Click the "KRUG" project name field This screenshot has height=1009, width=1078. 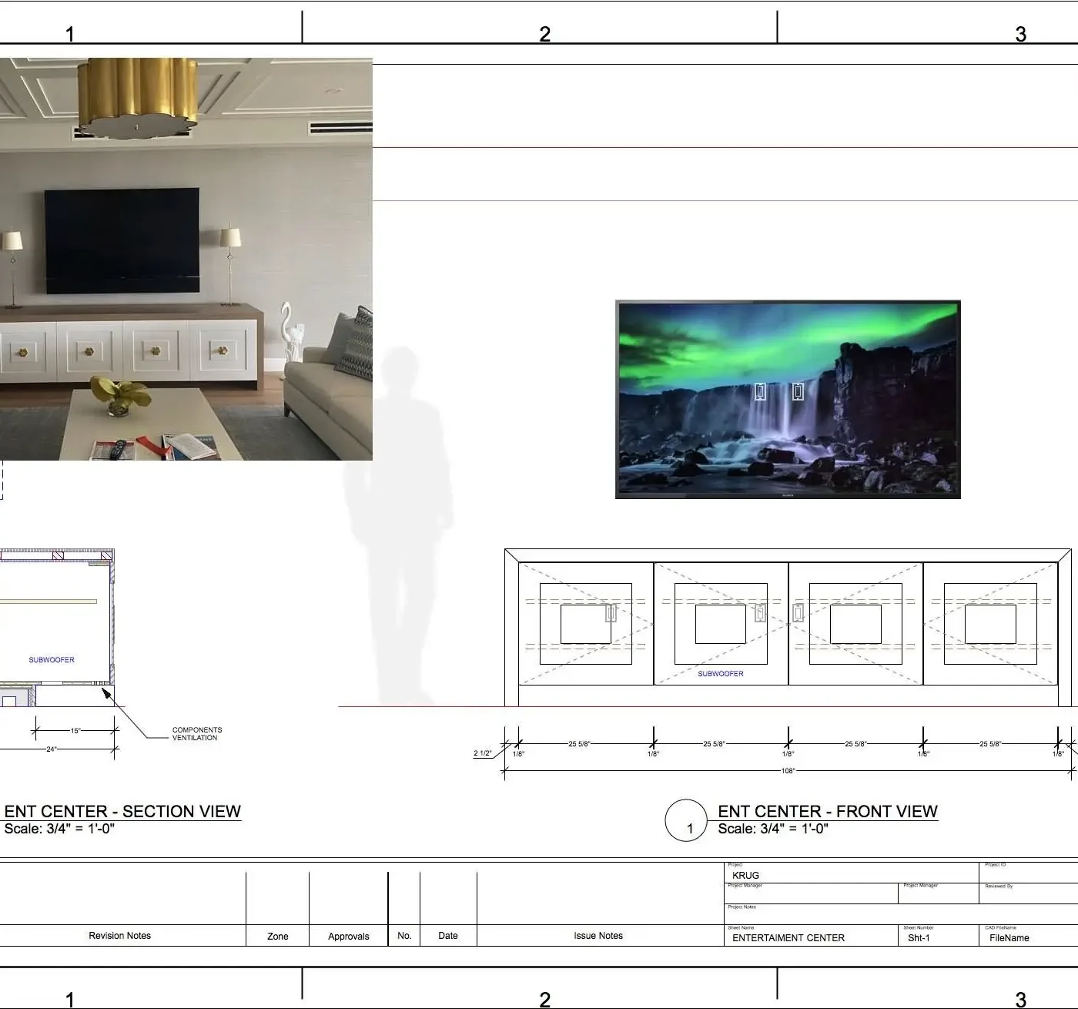(x=745, y=875)
